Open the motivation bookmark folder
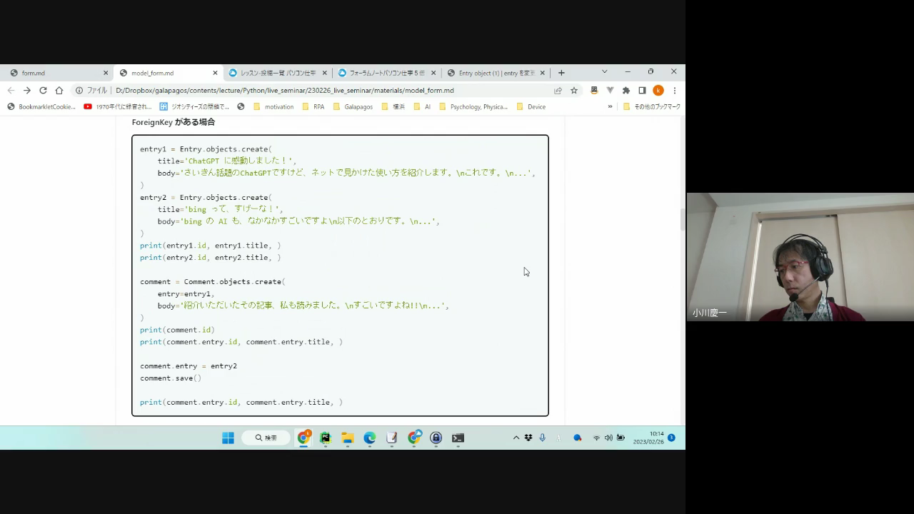Image resolution: width=914 pixels, height=514 pixels. pyautogui.click(x=273, y=107)
